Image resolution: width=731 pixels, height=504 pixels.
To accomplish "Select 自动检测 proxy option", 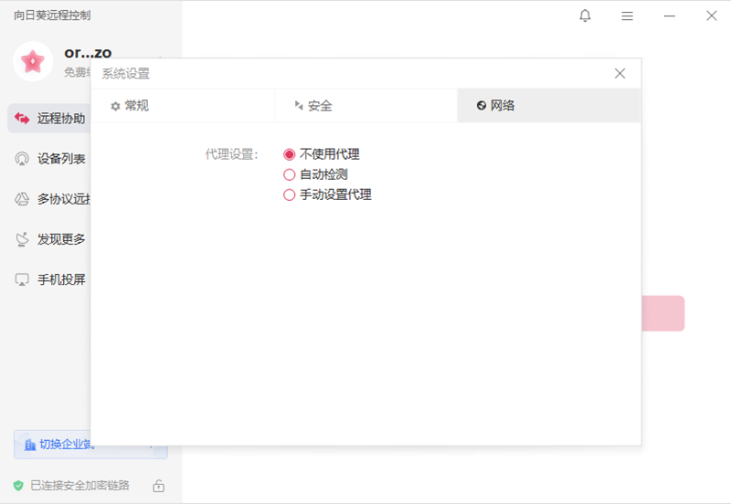I will 290,174.
